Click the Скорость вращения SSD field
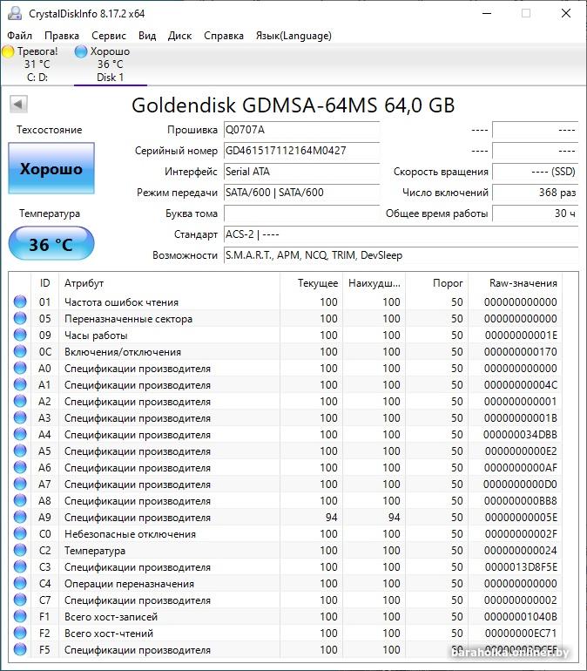The image size is (587, 671). coord(536,172)
